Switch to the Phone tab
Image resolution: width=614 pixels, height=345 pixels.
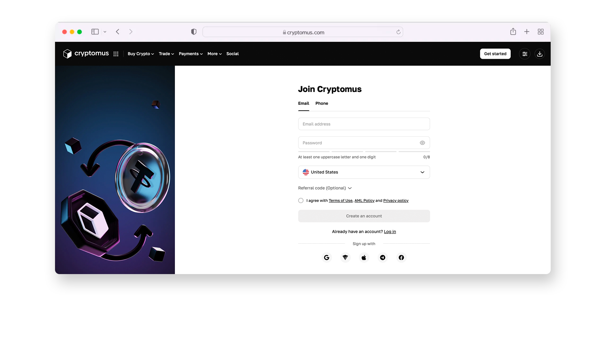322,103
